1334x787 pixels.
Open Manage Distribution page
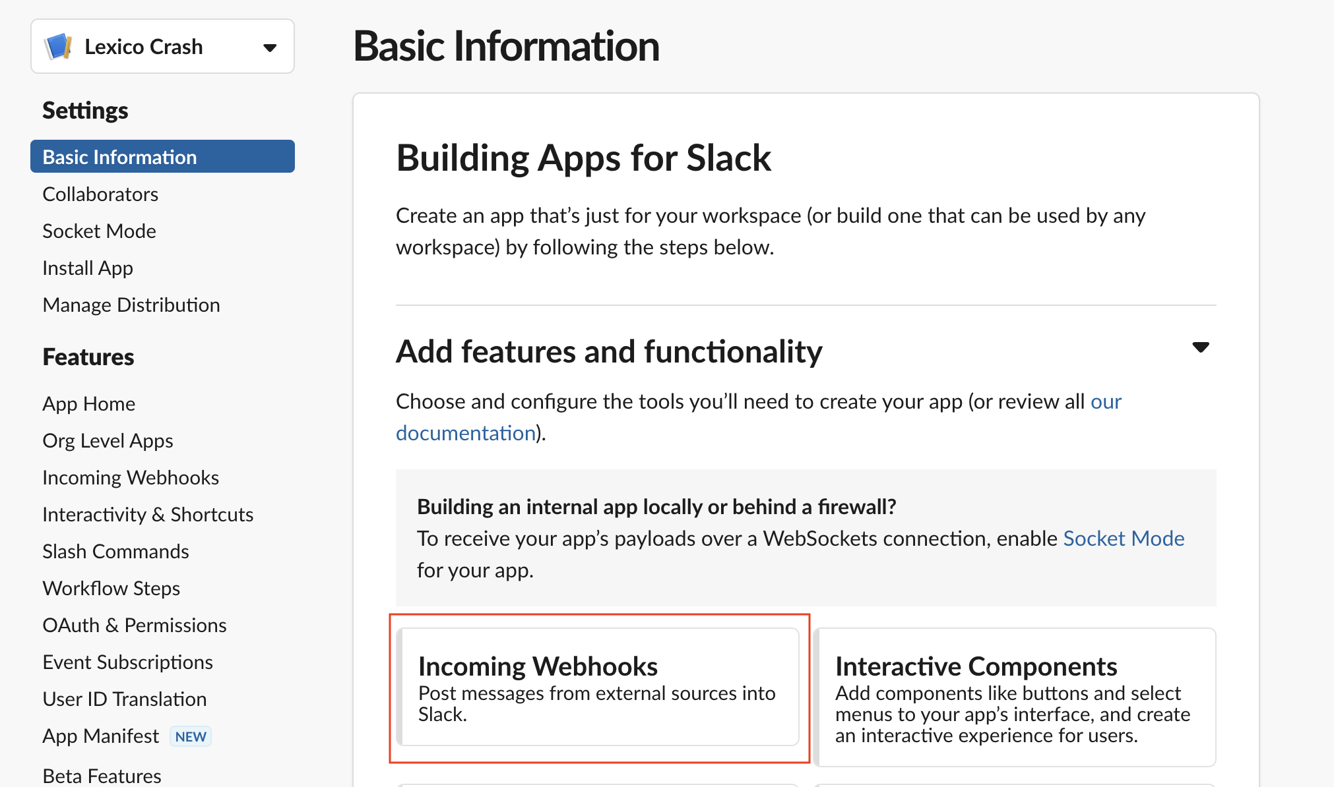131,305
